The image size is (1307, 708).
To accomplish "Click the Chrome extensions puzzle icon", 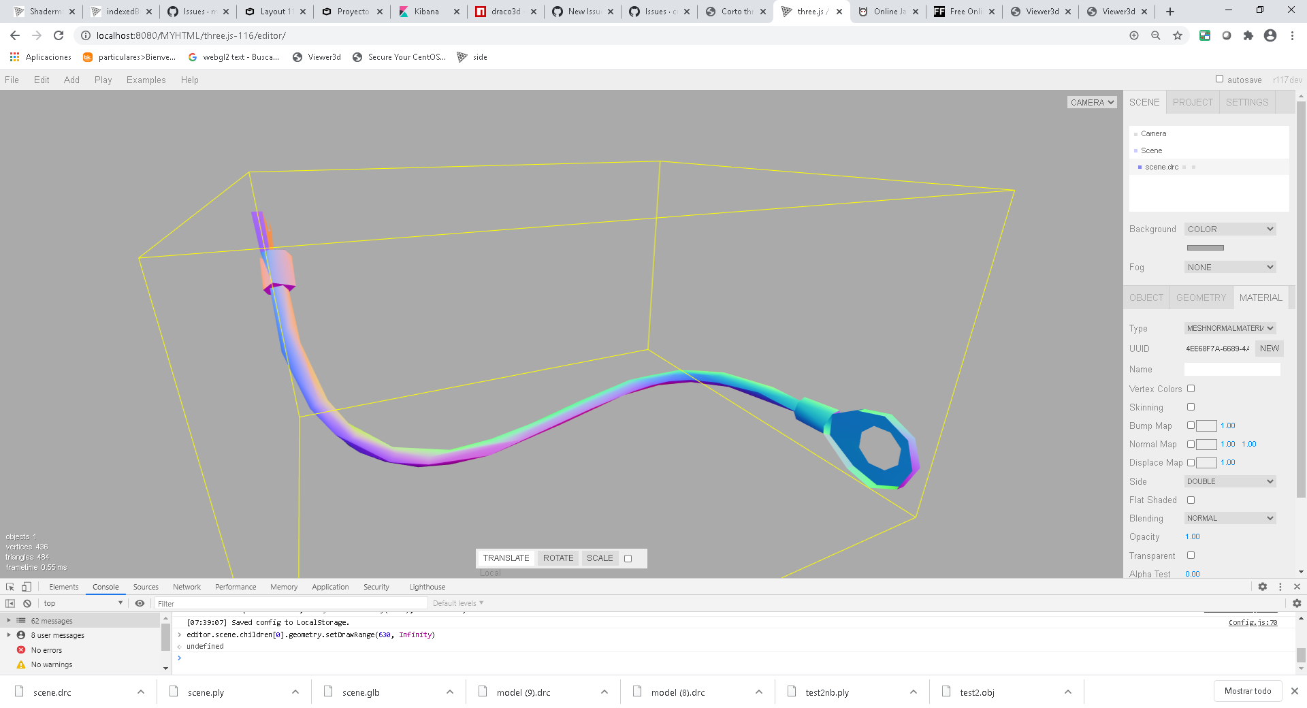I will coord(1248,35).
